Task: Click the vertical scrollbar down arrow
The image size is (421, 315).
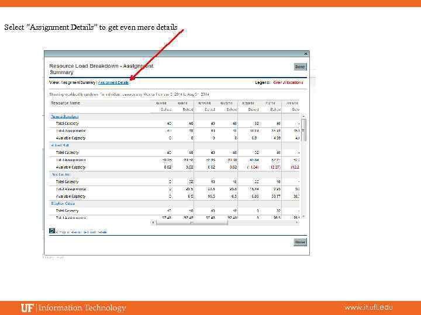Action: [303, 216]
